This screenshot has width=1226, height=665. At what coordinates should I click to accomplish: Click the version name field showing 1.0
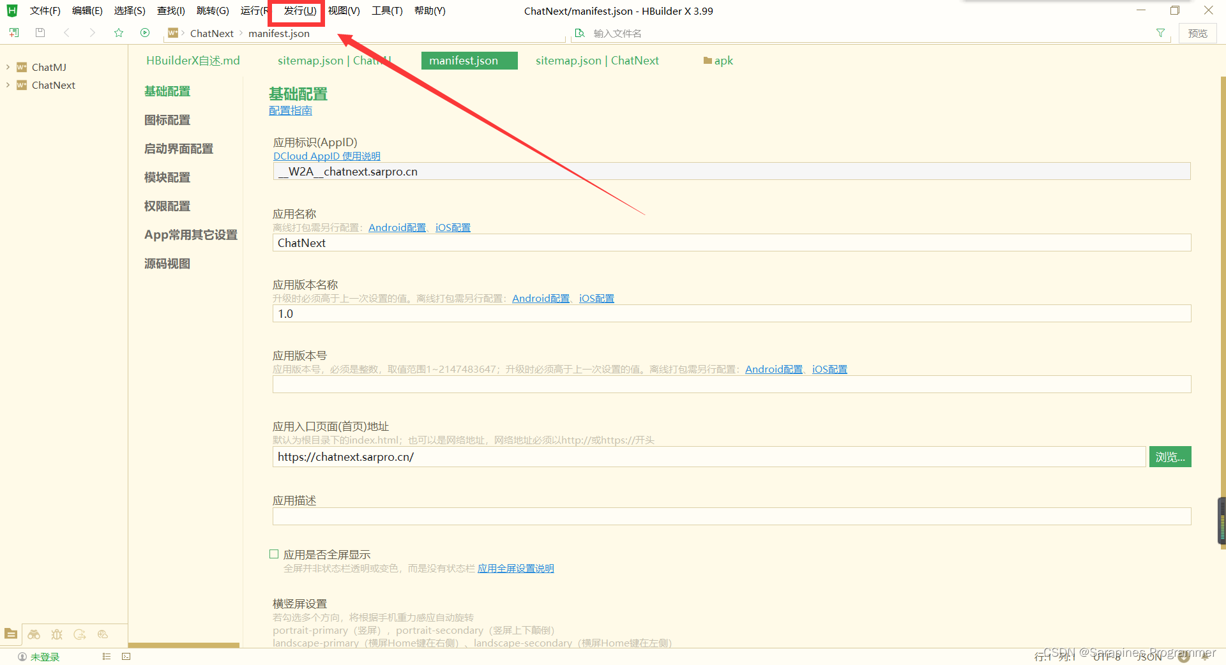tap(732, 313)
